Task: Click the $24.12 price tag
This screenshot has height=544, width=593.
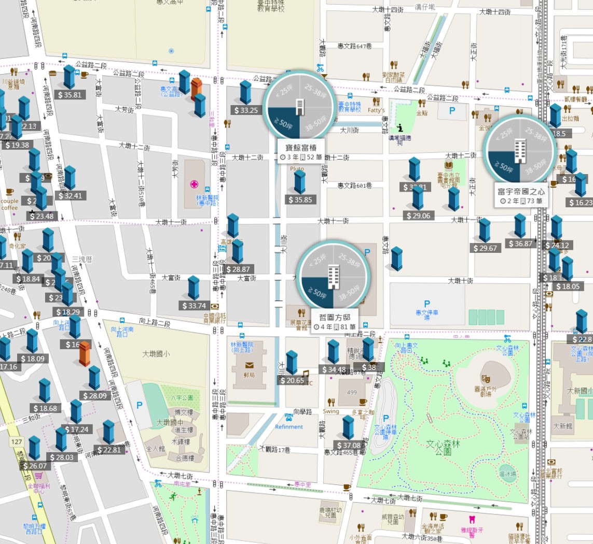Action: (x=557, y=246)
